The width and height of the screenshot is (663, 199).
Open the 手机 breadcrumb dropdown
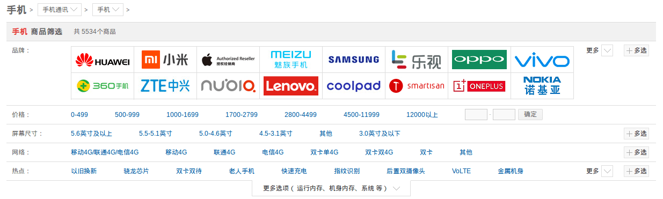(x=107, y=10)
